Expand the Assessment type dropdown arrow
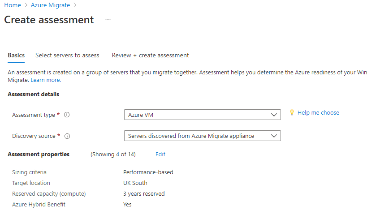The image size is (367, 223). coord(274,115)
